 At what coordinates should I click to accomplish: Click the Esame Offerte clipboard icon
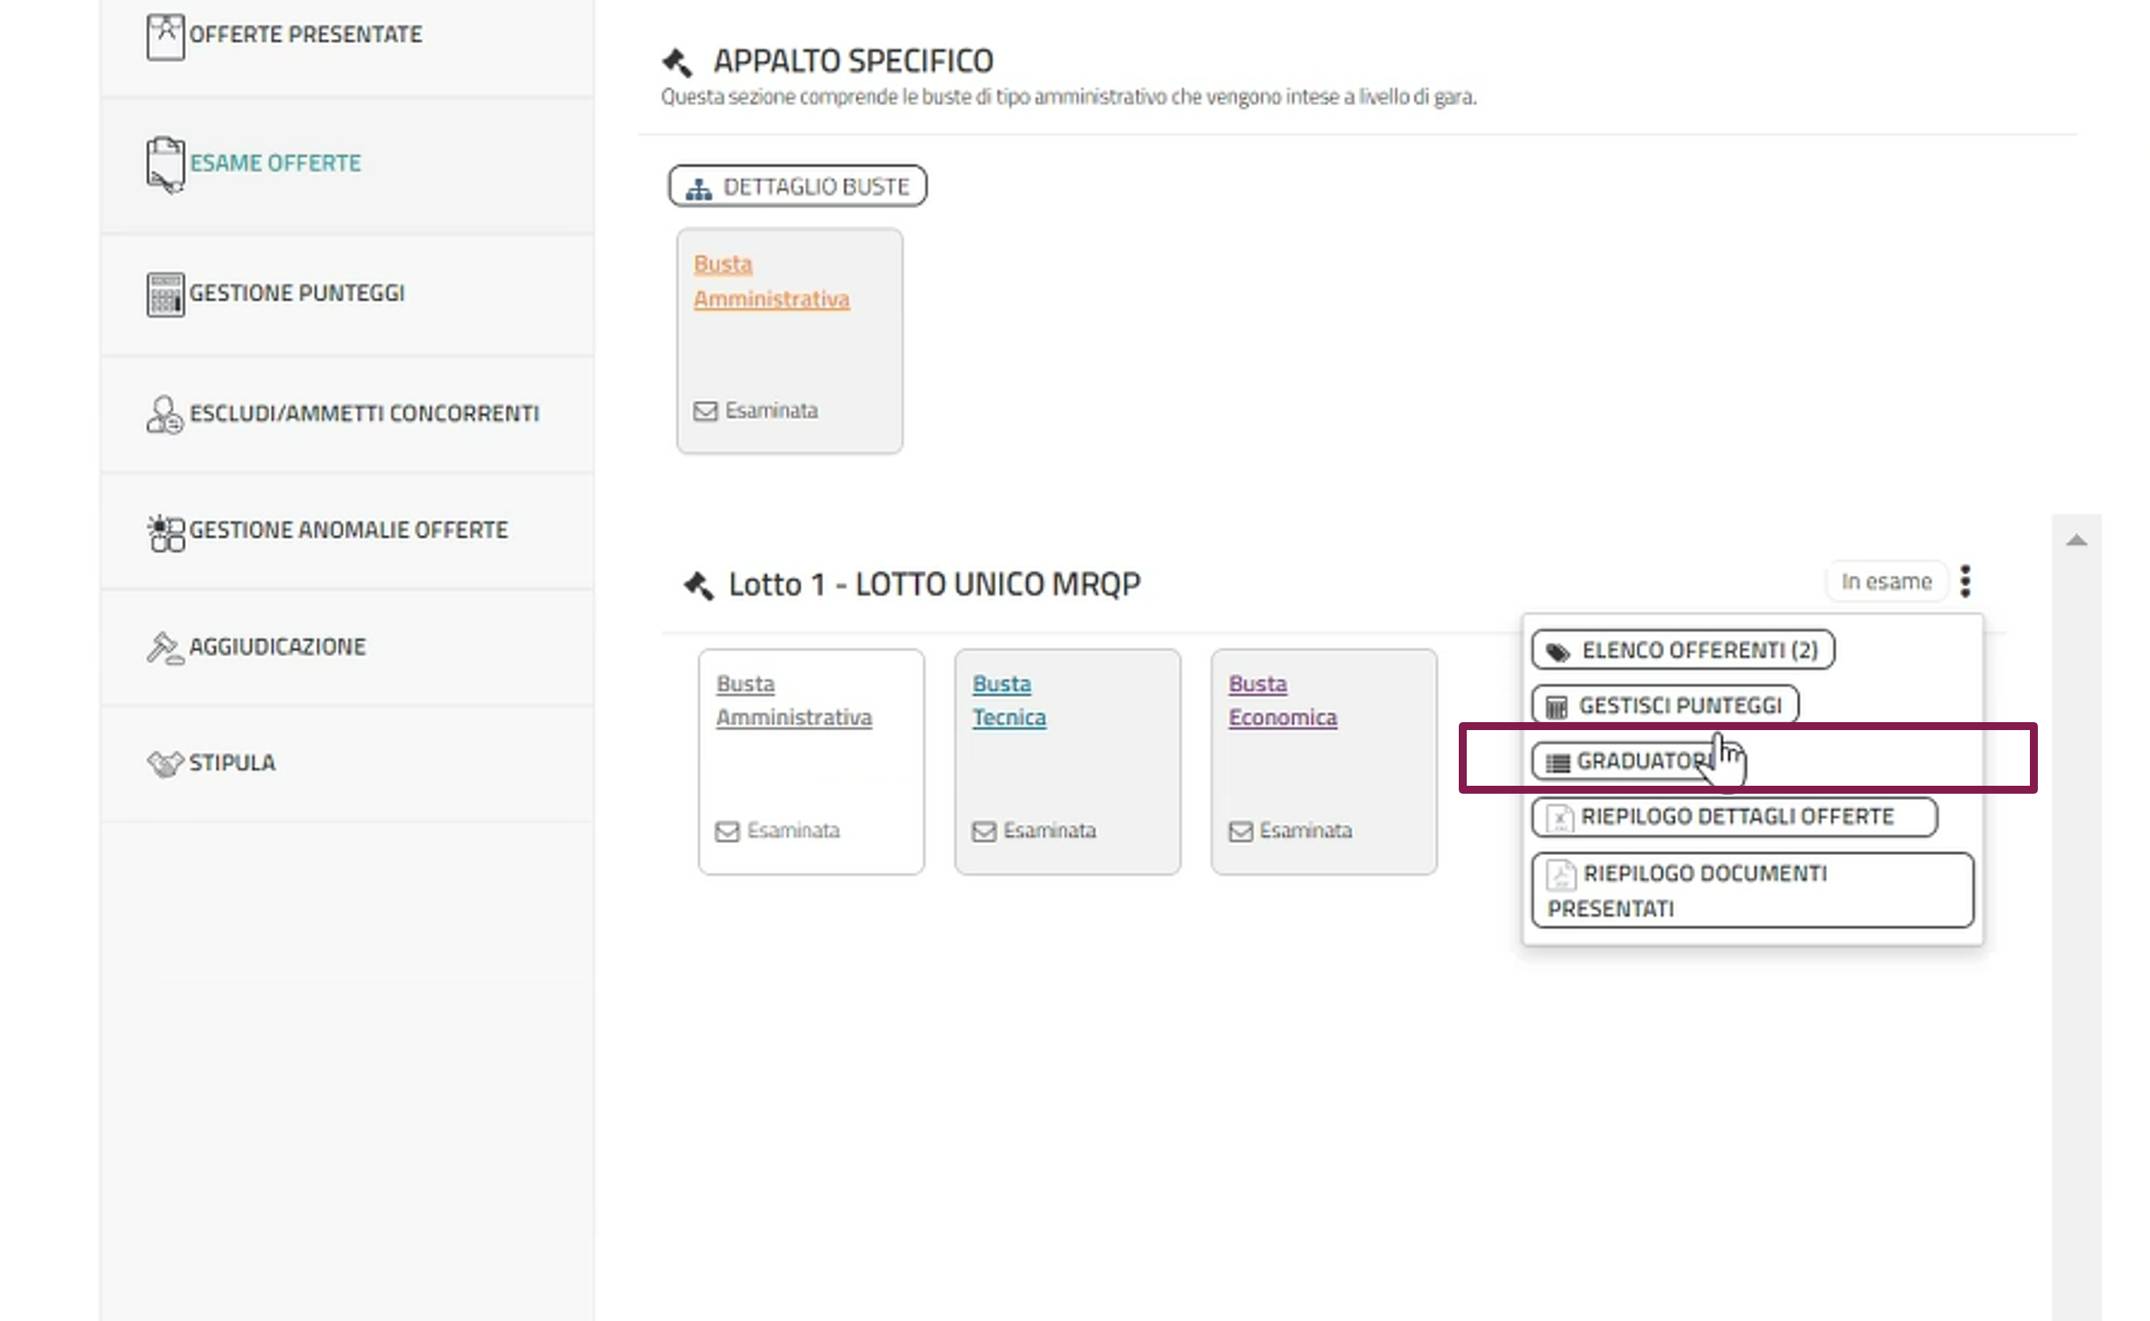(165, 165)
